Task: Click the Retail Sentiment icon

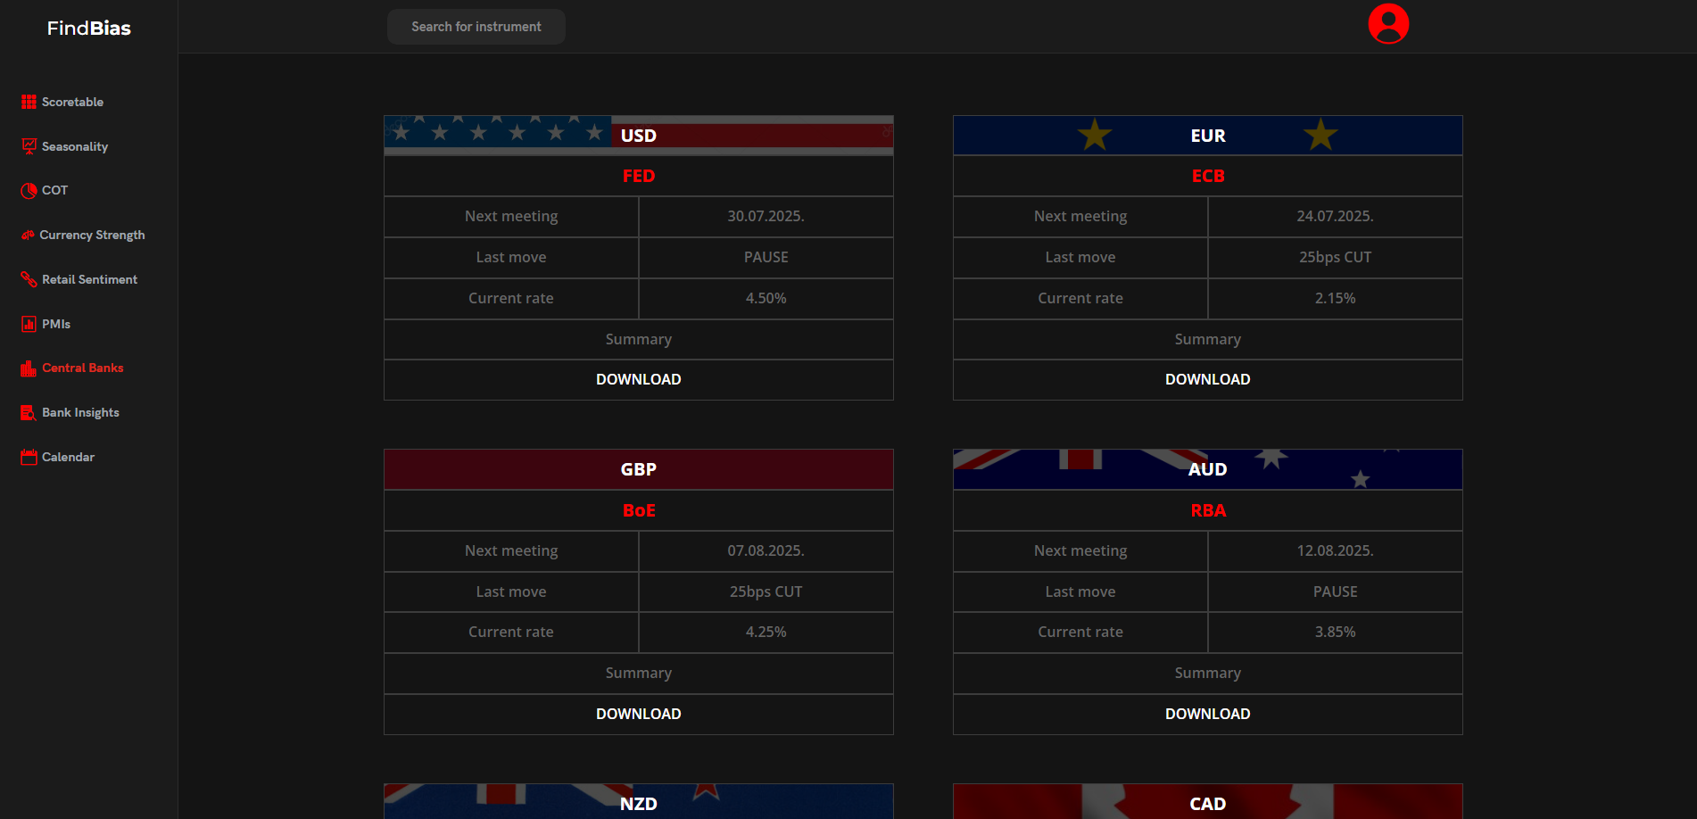Action: point(29,279)
